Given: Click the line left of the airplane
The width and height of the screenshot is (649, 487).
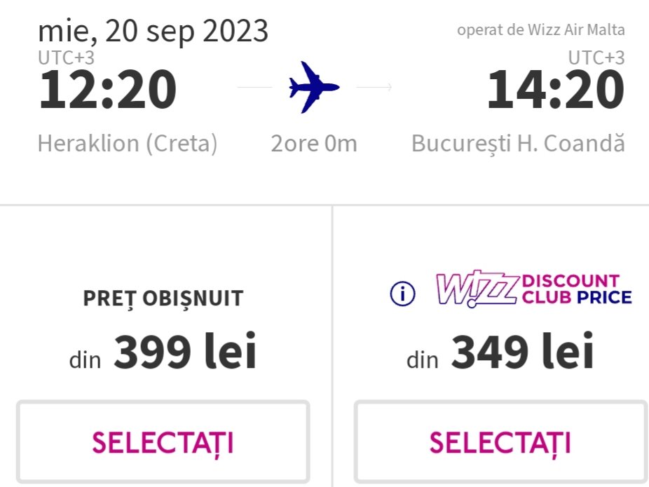Looking at the screenshot, I should pyautogui.click(x=254, y=88).
